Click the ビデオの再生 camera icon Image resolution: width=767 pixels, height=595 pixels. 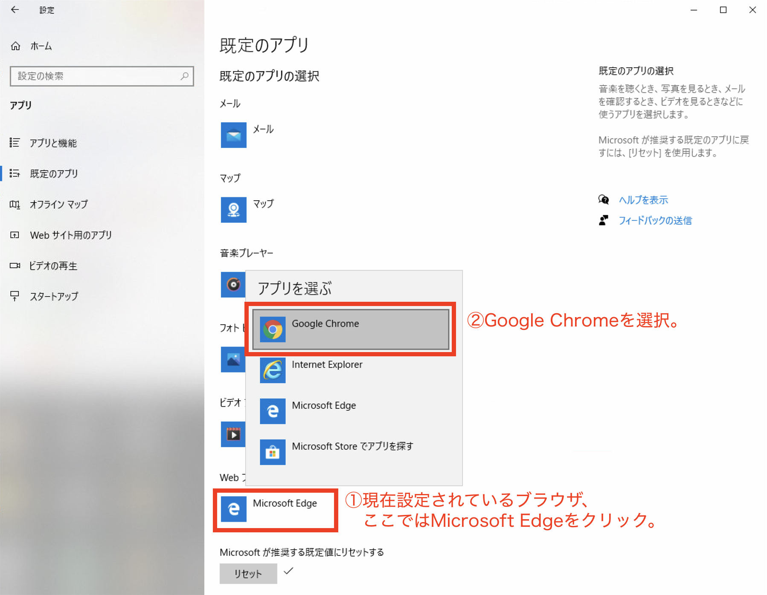[15, 266]
